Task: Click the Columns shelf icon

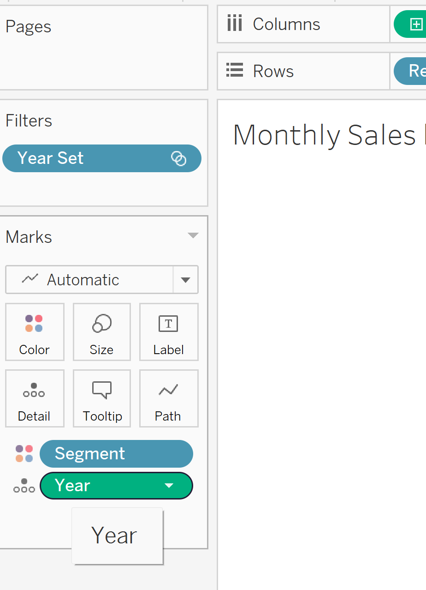Action: 234,24
